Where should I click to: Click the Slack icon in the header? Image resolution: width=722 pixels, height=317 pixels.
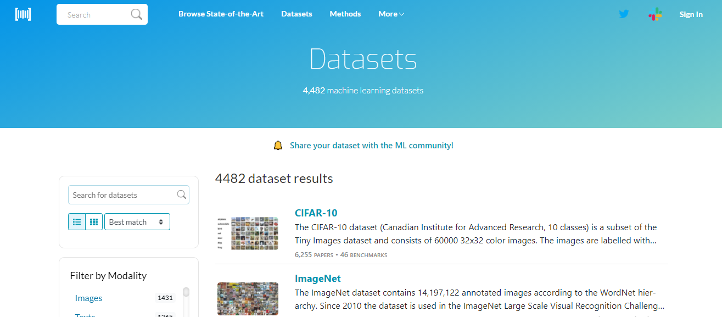pos(655,14)
